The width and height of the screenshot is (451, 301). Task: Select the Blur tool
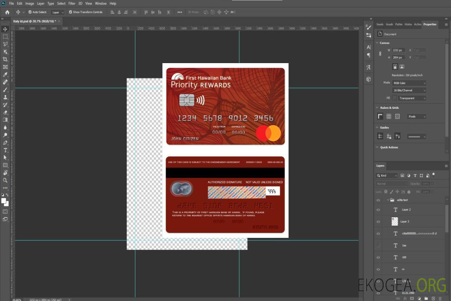[5, 128]
